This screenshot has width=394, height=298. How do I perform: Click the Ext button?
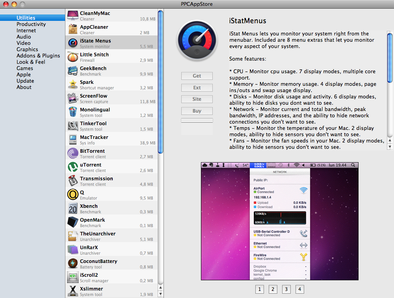197,88
